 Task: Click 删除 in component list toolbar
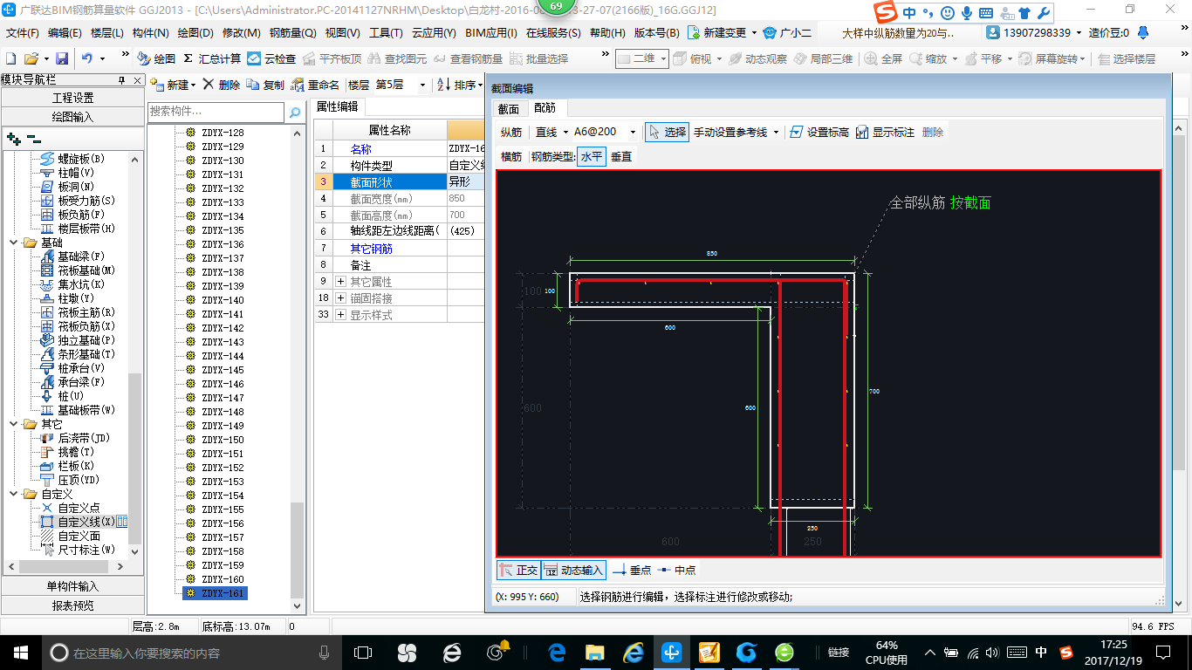[x=222, y=85]
